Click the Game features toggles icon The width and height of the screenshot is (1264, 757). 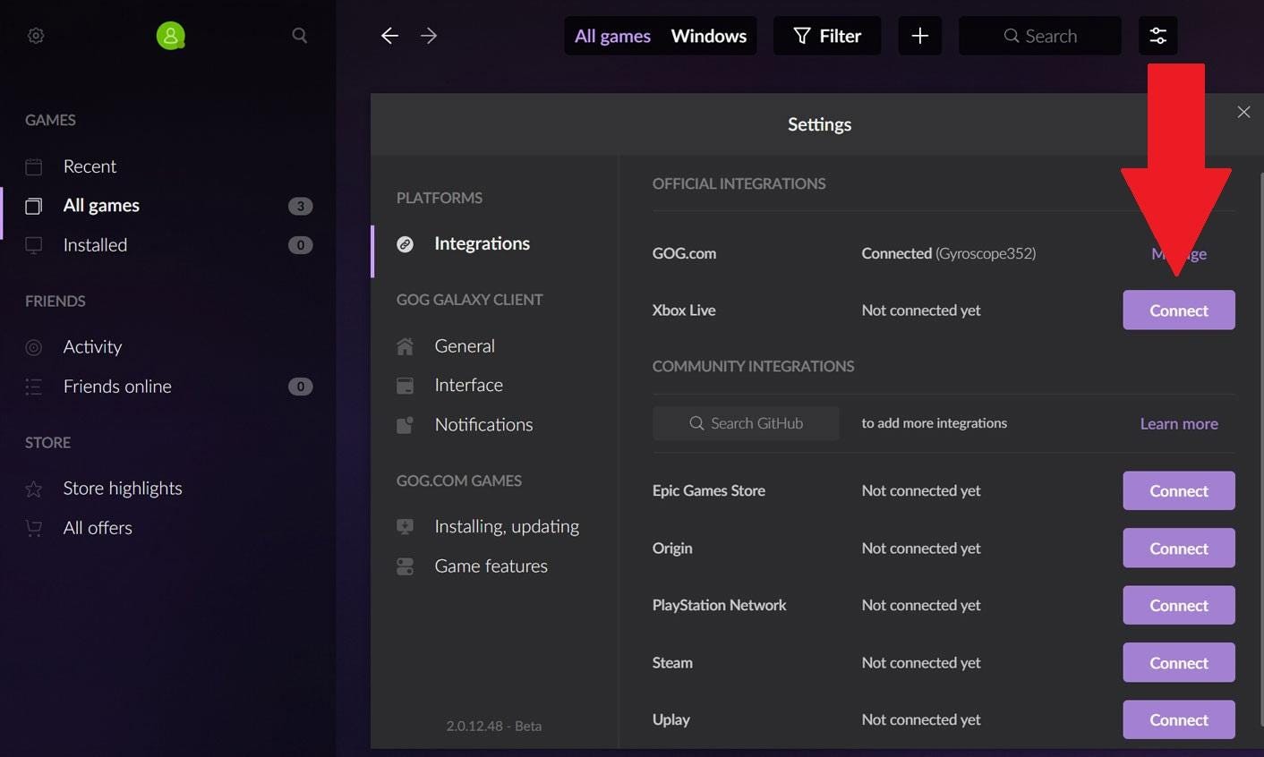(x=405, y=566)
